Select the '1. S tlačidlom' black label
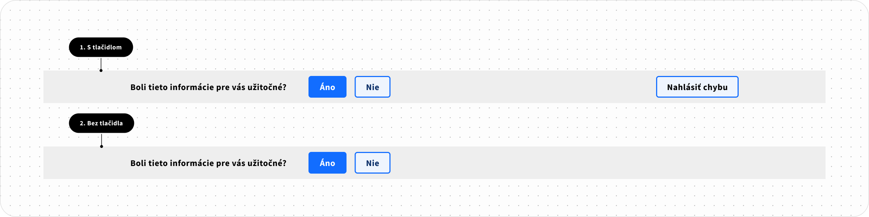Image resolution: width=869 pixels, height=217 pixels. 101,47
